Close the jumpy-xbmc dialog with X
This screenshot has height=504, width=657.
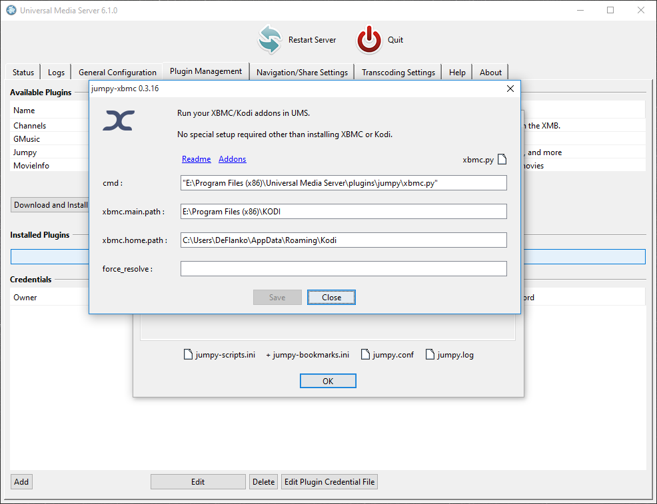point(510,89)
